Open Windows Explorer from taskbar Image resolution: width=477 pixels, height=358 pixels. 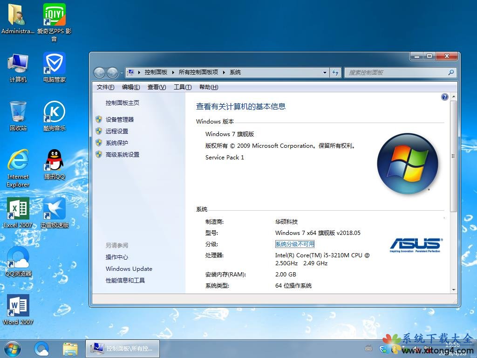70,349
